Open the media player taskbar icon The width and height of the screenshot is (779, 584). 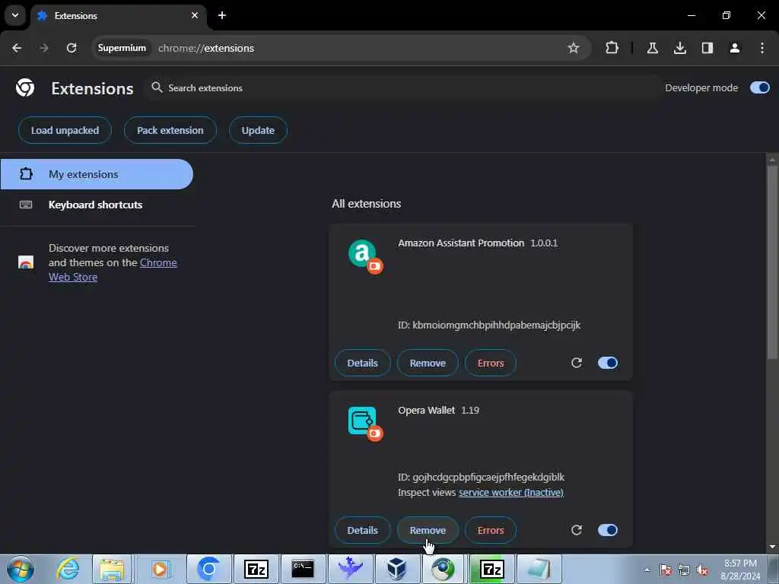(160, 569)
